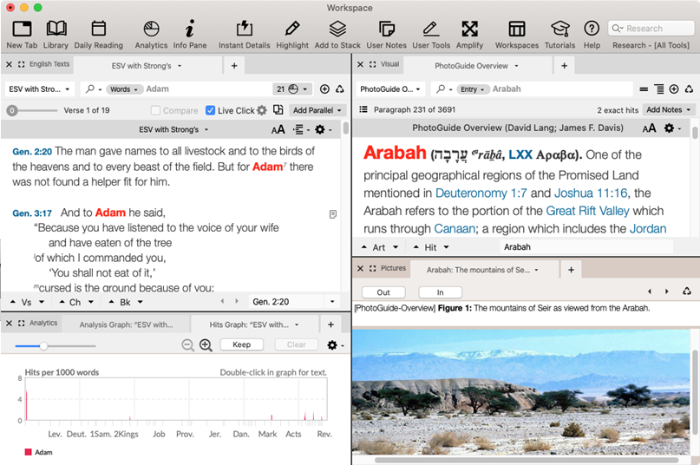The image size is (700, 465).
Task: Enable the Compare checkbox
Action: [156, 110]
